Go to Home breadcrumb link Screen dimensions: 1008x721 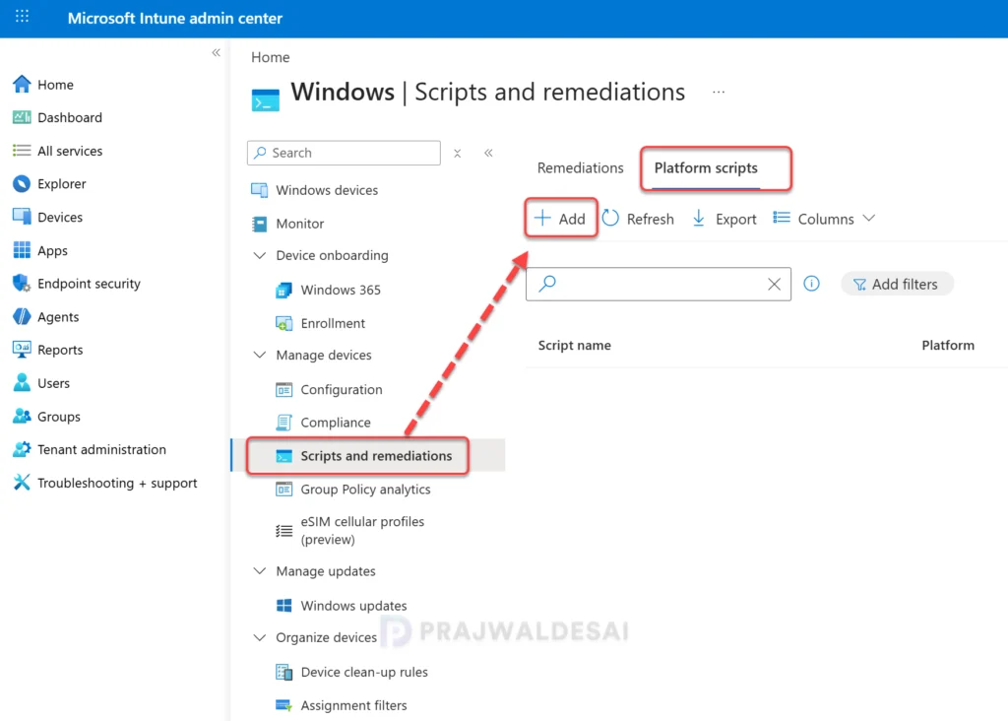[x=270, y=57]
